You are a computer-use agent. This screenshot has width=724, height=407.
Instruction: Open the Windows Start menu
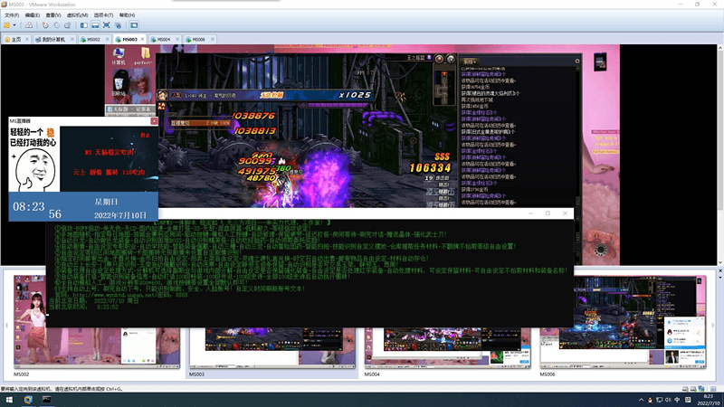(x=9, y=400)
